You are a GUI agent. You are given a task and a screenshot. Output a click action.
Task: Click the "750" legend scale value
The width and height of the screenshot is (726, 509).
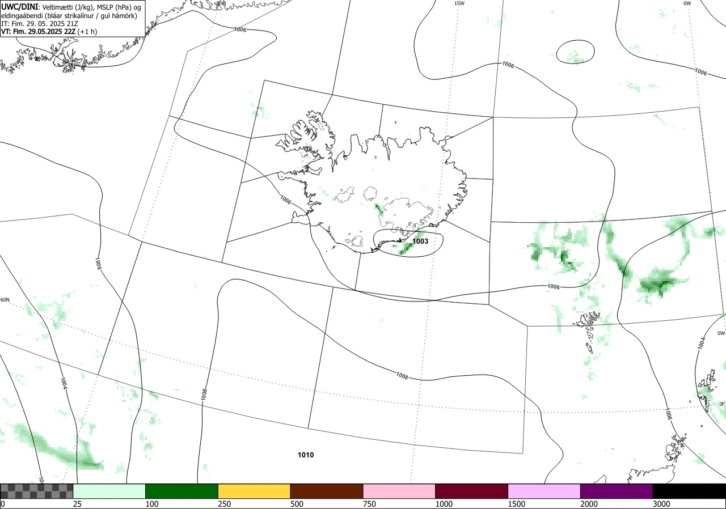[369, 504]
